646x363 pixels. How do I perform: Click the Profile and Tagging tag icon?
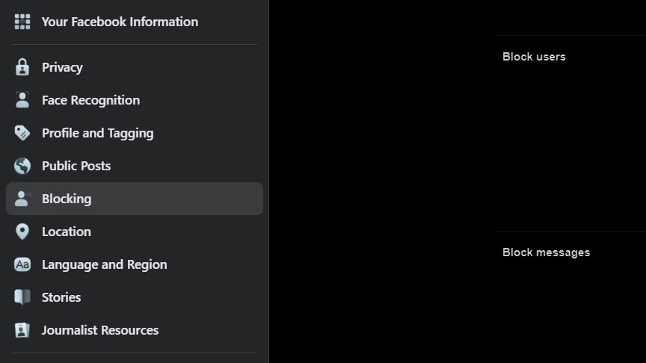pyautogui.click(x=22, y=133)
